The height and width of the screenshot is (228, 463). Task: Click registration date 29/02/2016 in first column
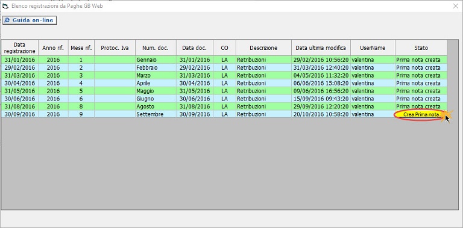[20, 67]
